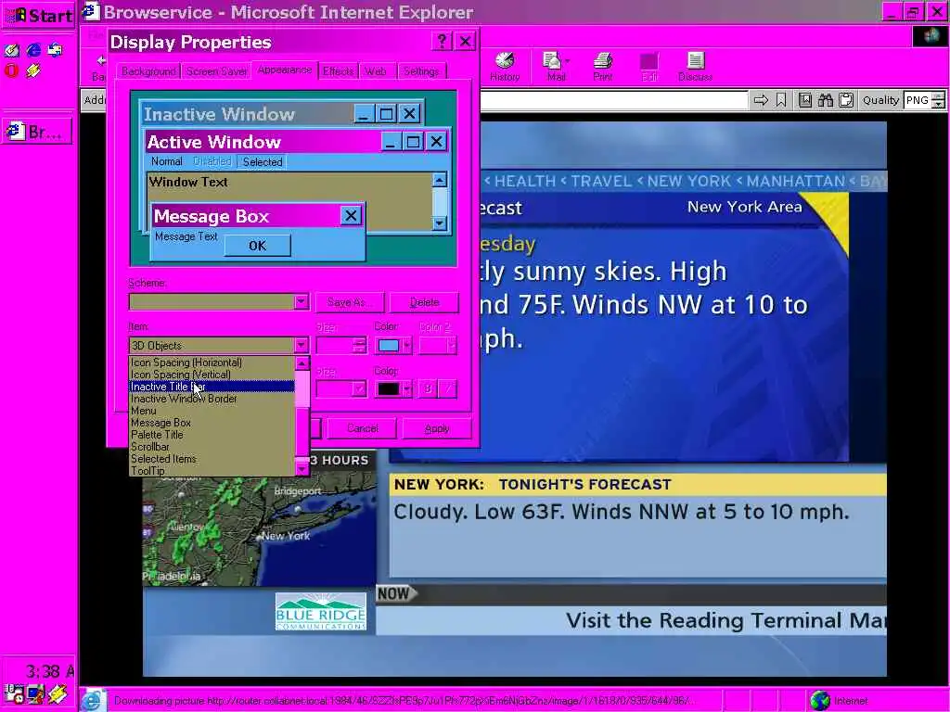Switch to the Effects tab

338,71
